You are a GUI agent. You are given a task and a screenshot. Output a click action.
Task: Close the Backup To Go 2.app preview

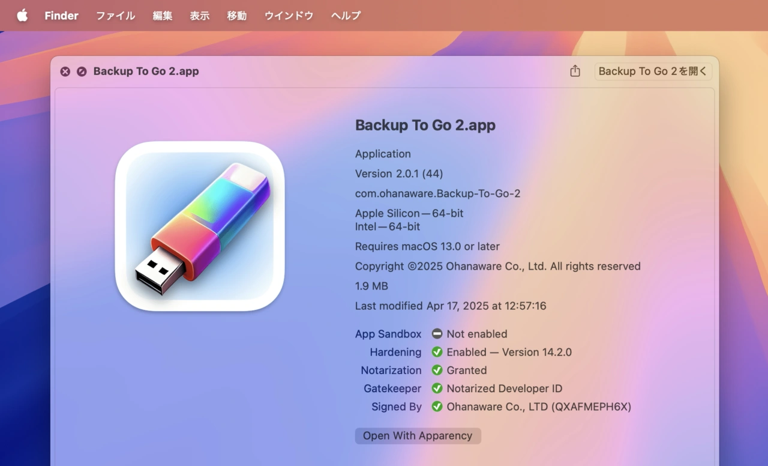[65, 71]
